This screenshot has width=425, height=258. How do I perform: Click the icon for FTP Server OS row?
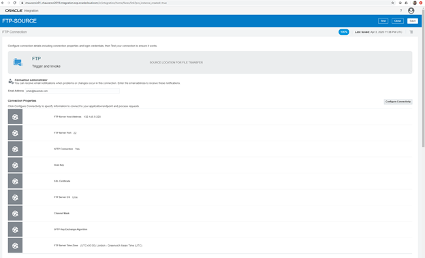[15, 197]
